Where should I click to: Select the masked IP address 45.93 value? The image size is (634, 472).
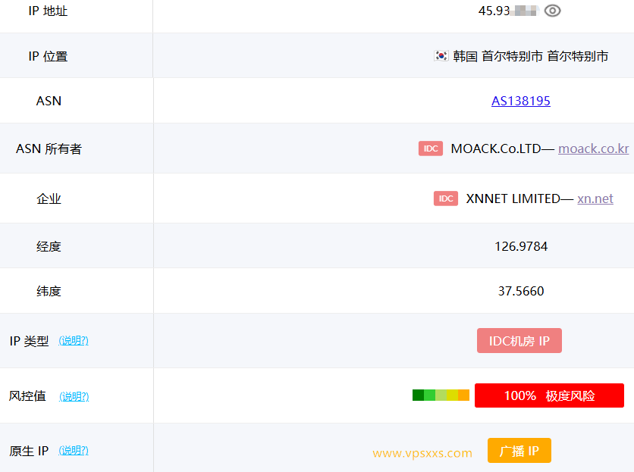point(508,11)
